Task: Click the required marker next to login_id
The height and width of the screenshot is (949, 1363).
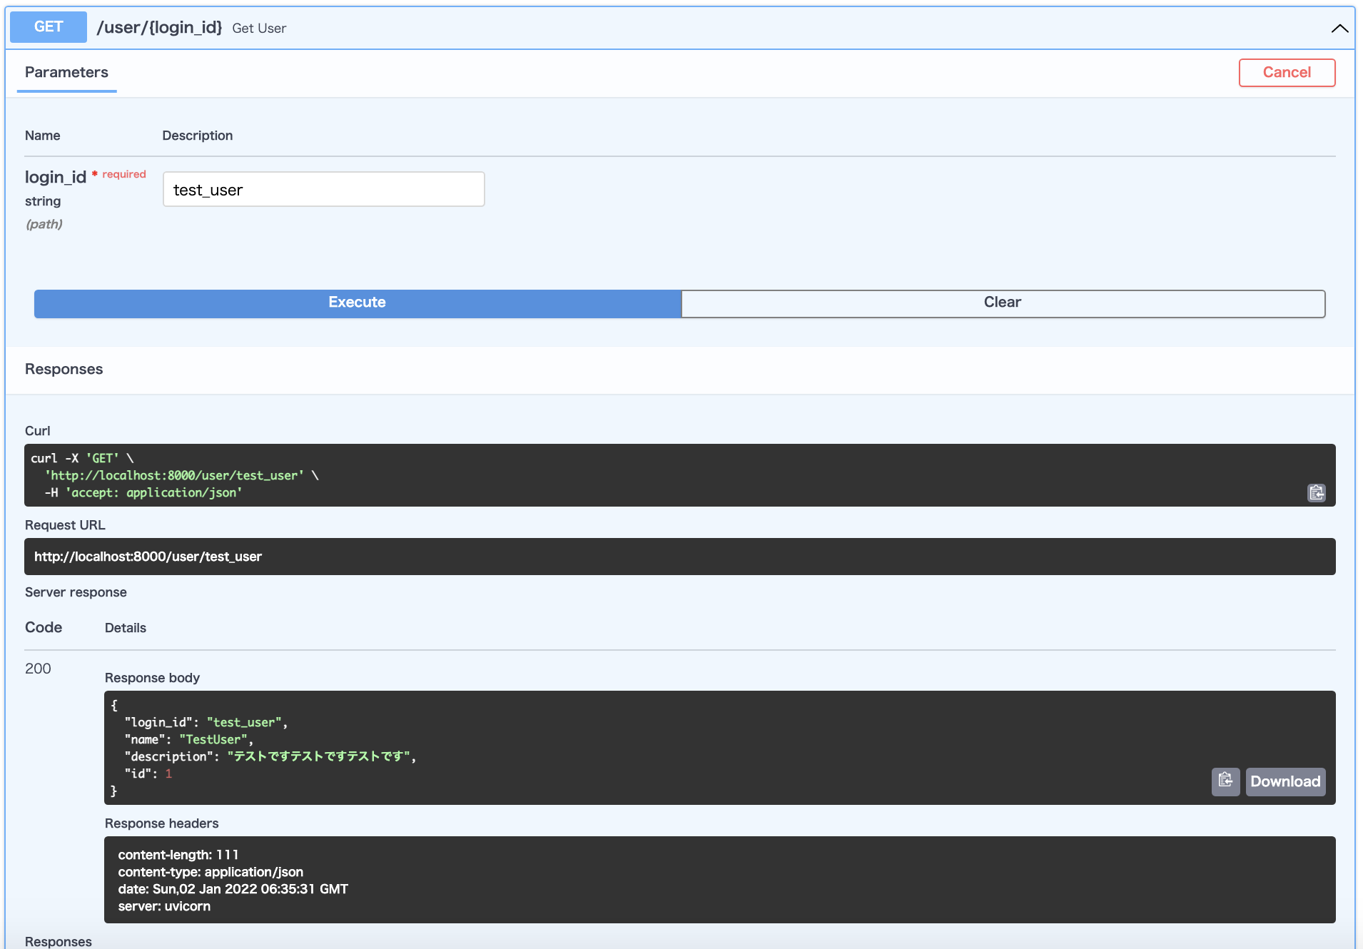Action: pos(122,174)
